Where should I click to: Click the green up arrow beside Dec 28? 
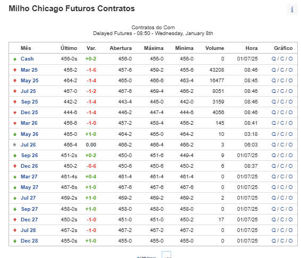tap(15, 241)
